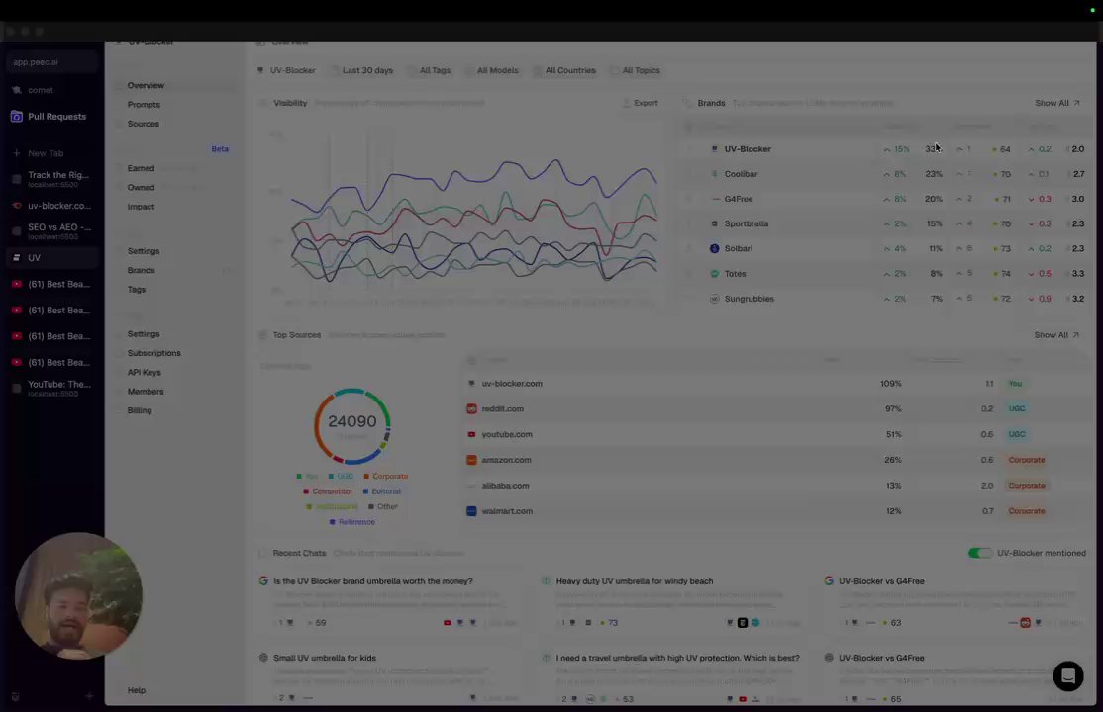Click the app.peec.ai address bar

coord(52,62)
